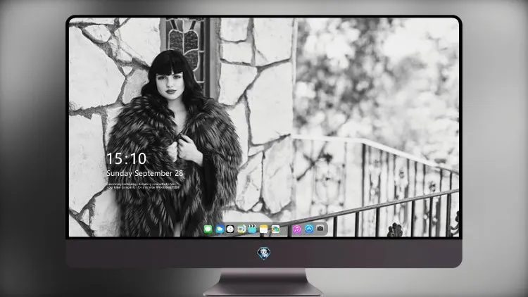The width and height of the screenshot is (528, 297).
Task: Open the blue App Store icon
Action: click(308, 229)
